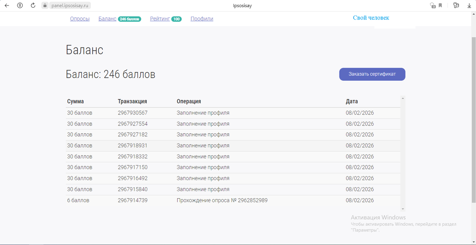Open the Профили menu link

click(x=202, y=19)
